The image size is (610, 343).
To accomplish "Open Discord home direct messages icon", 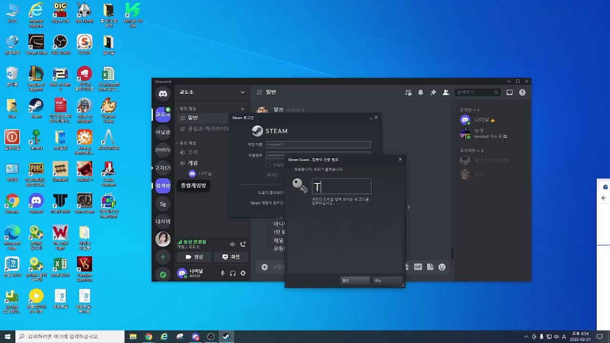I will pyautogui.click(x=163, y=94).
